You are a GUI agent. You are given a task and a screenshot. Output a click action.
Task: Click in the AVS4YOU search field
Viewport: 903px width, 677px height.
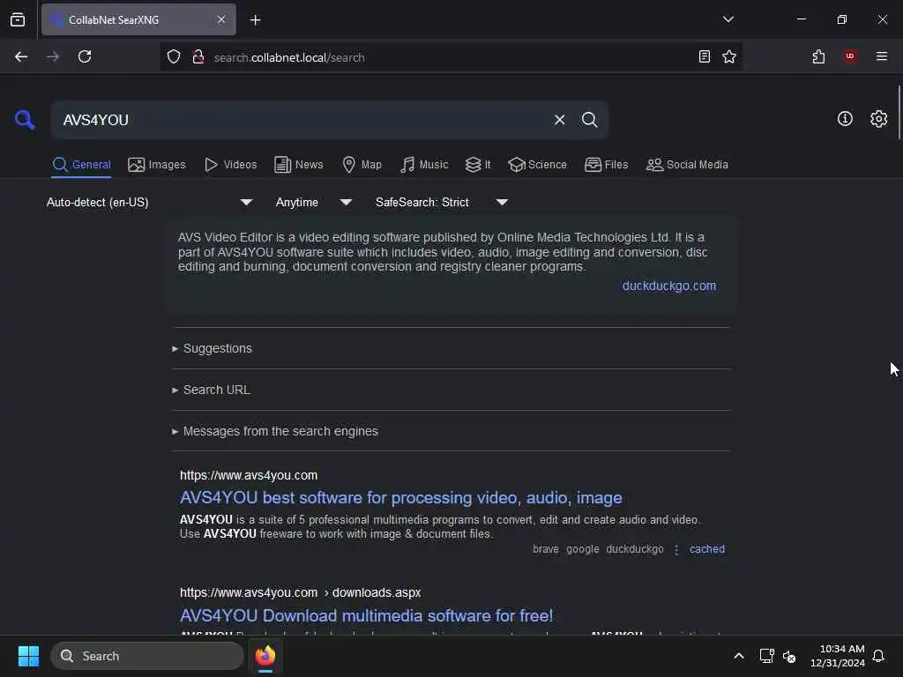(x=300, y=120)
